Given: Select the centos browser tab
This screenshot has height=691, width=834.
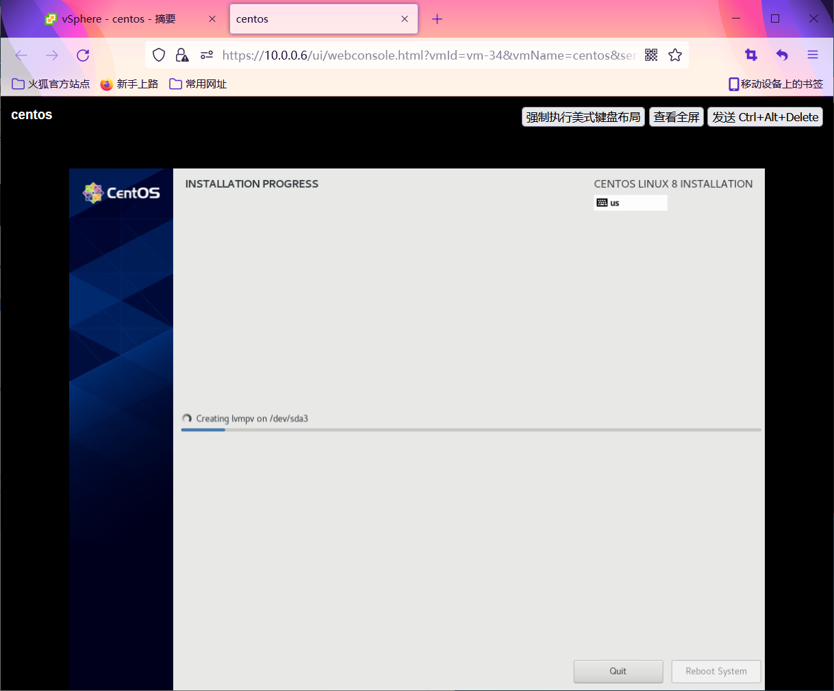Looking at the screenshot, I should pos(323,19).
